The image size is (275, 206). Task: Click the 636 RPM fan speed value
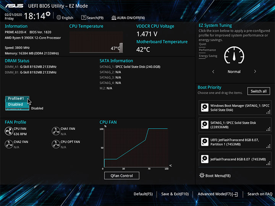coord(20,134)
